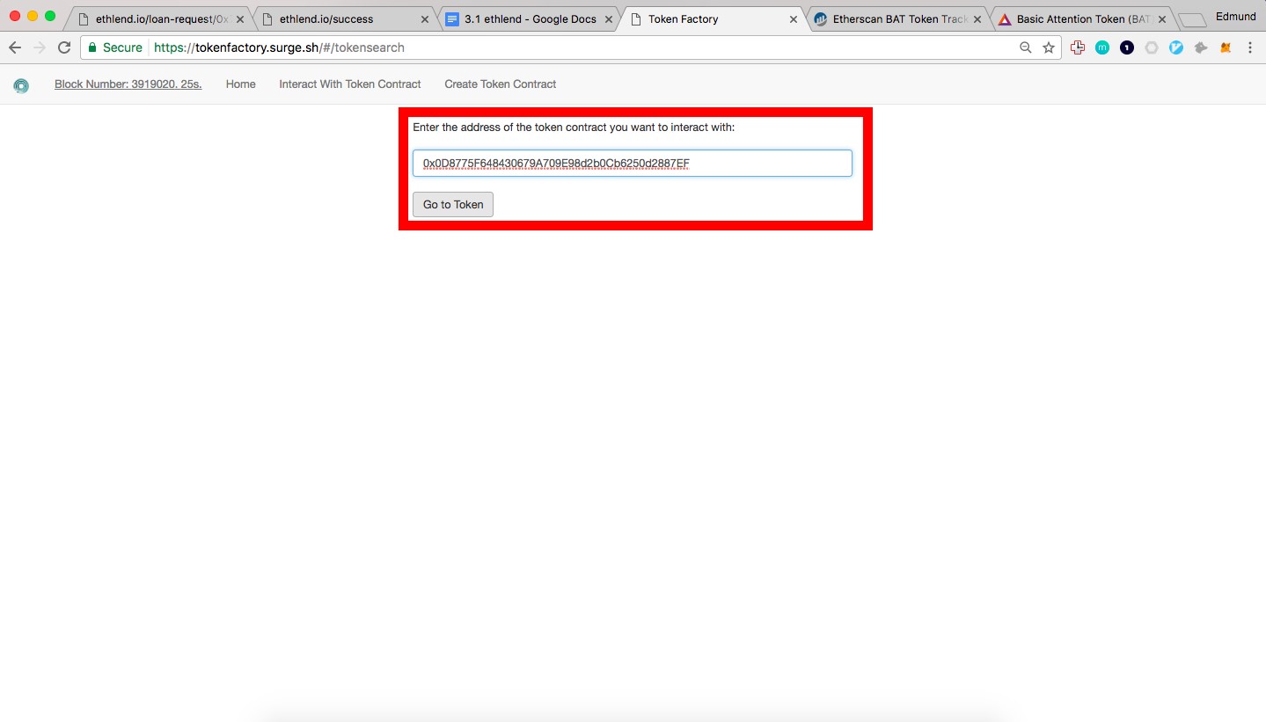Bookmark page with the star icon
Image resolution: width=1266 pixels, height=722 pixels.
(1049, 48)
